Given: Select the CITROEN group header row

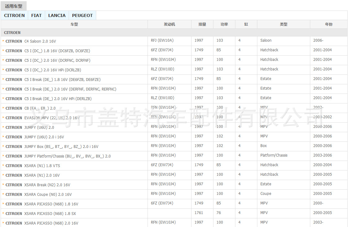Looking at the screenshot, I should click(x=174, y=32).
